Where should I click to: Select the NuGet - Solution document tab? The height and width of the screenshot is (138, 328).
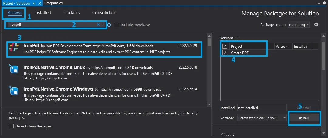click(x=16, y=3)
